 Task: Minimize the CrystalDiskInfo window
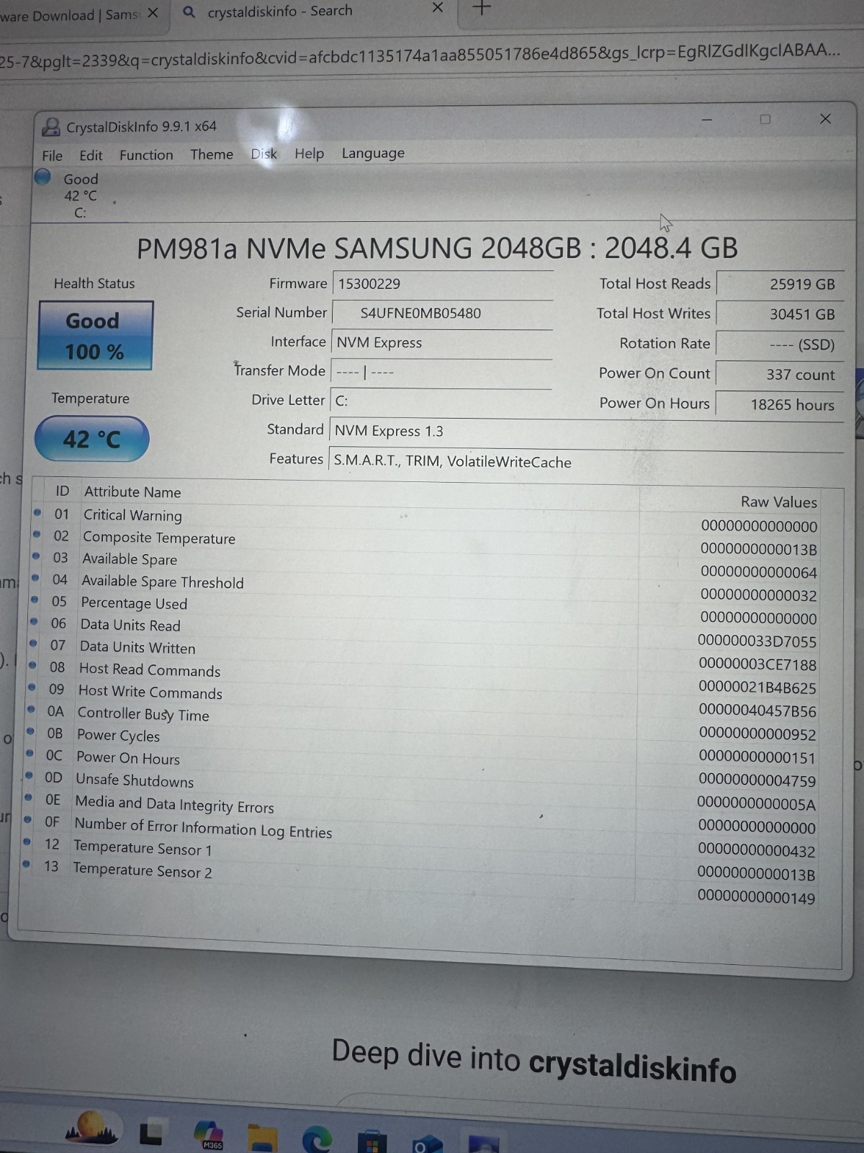pyautogui.click(x=707, y=120)
